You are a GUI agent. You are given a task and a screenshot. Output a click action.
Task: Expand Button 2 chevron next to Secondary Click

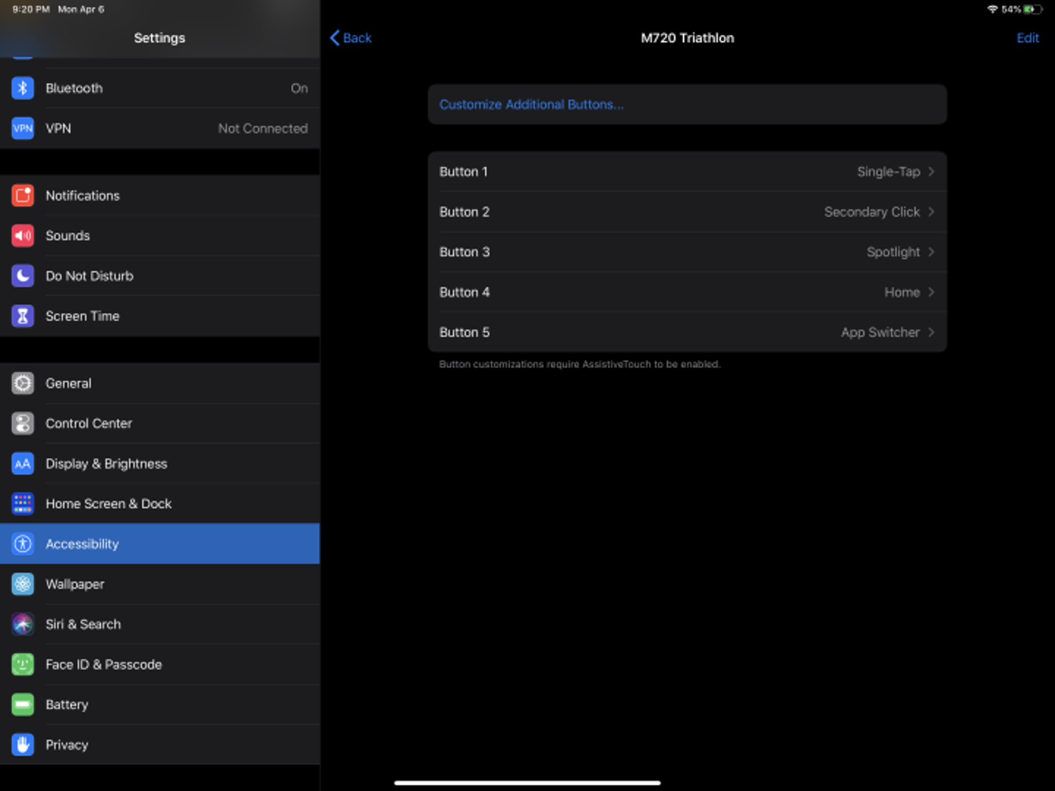click(x=931, y=211)
